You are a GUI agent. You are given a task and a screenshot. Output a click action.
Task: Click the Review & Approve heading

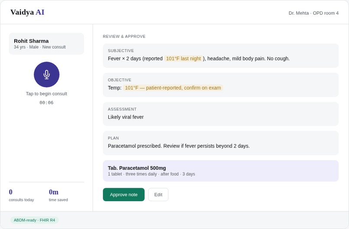[124, 36]
